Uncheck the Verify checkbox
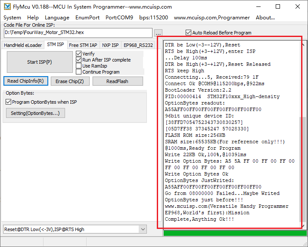The height and width of the screenshot is (247, 308). pos(78,53)
